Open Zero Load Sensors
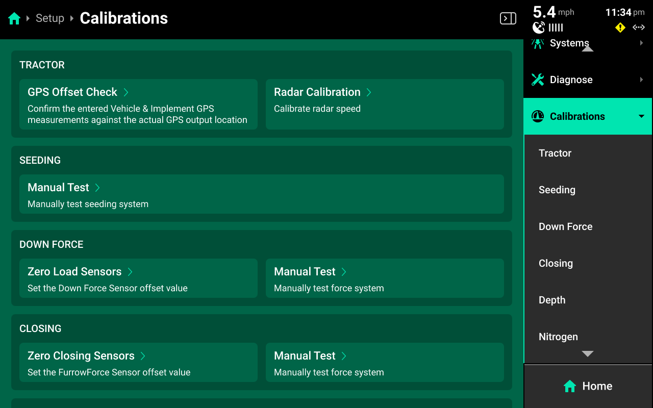 click(138, 278)
